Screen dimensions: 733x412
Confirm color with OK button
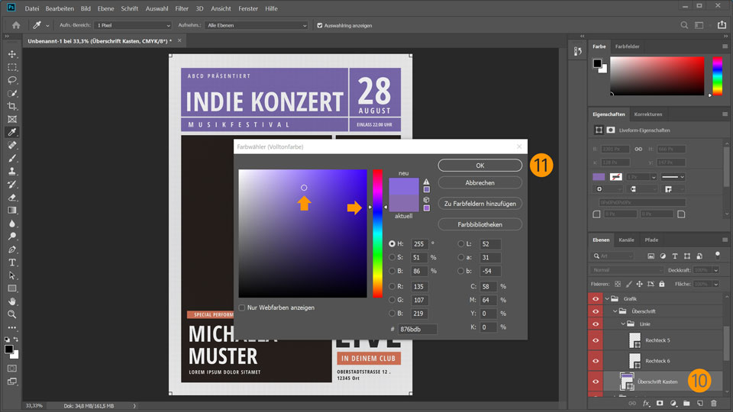(x=480, y=166)
